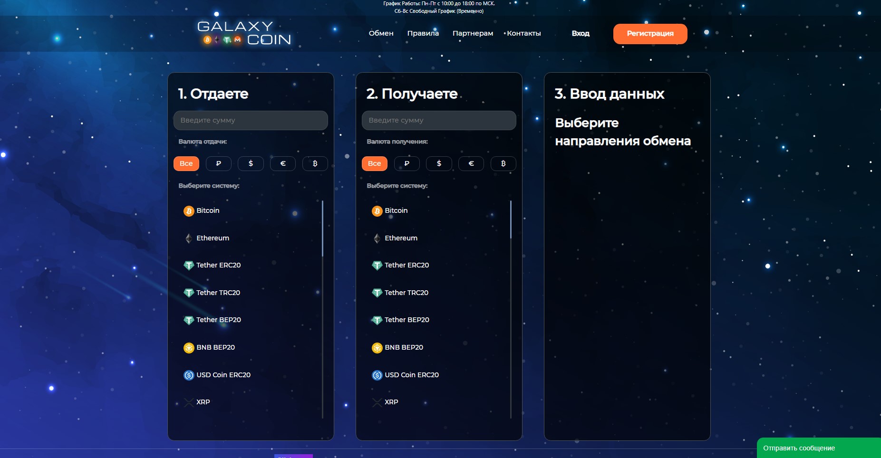Image resolution: width=881 pixels, height=458 pixels.
Task: Filter Отдаете currencies by ruble
Action: (219, 163)
